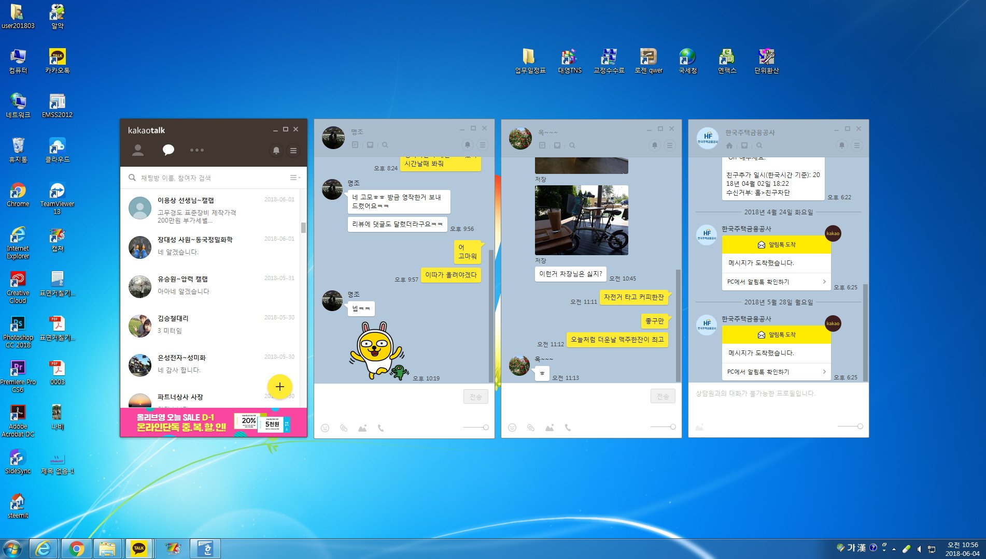Toggle the KakaoTalk main notification bell
986x559 pixels.
[276, 151]
